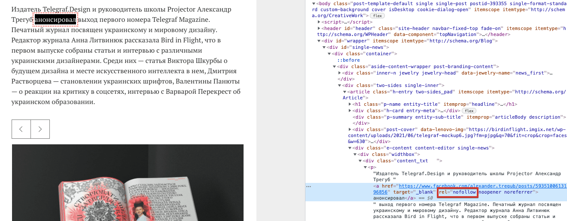Select the p-summary entity-sub-title div row
Image resolution: width=567 pixels, height=221 pixels.
click(430, 117)
